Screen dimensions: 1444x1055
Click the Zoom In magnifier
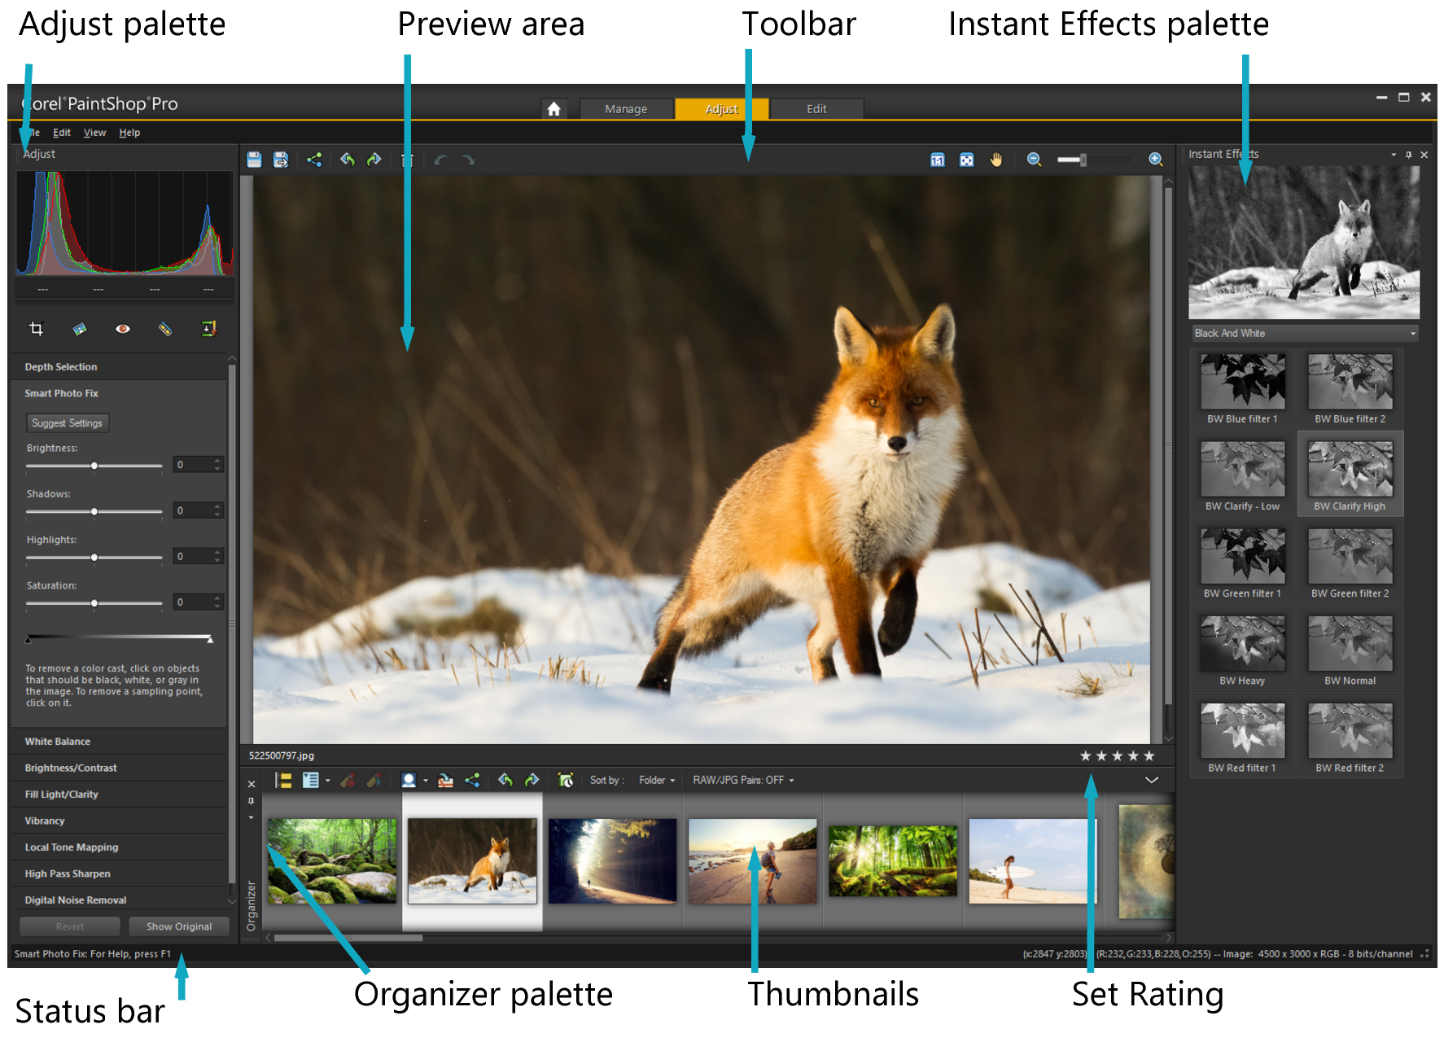pos(1155,160)
